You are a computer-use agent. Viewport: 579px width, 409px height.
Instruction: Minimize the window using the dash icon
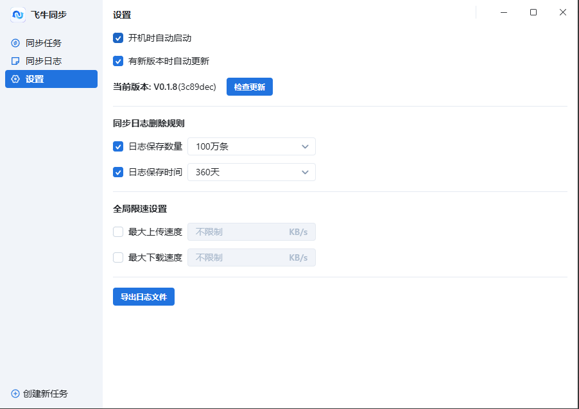pos(504,12)
